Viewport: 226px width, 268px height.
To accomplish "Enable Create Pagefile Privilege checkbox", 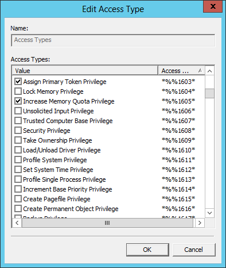I will click(18, 199).
